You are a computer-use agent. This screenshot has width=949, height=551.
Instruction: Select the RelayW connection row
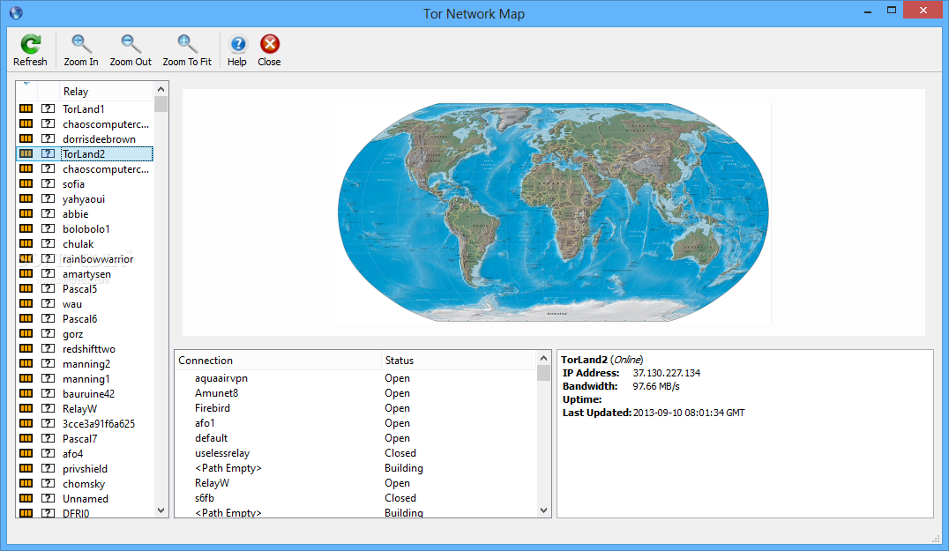pyautogui.click(x=356, y=482)
